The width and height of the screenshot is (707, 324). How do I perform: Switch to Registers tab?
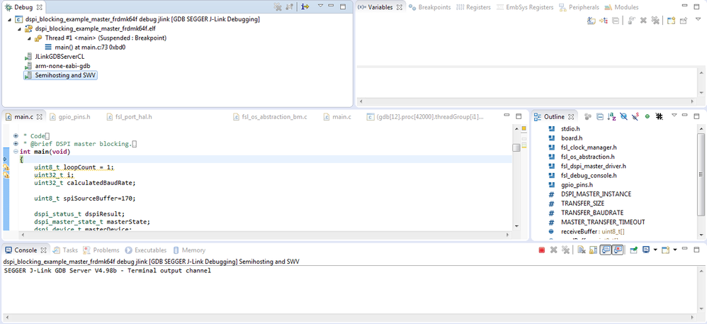point(473,7)
